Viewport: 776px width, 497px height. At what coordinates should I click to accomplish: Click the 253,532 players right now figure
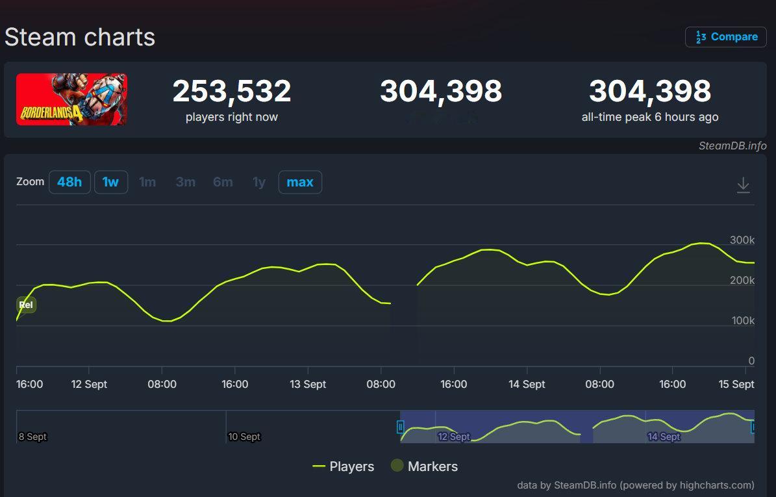click(232, 91)
